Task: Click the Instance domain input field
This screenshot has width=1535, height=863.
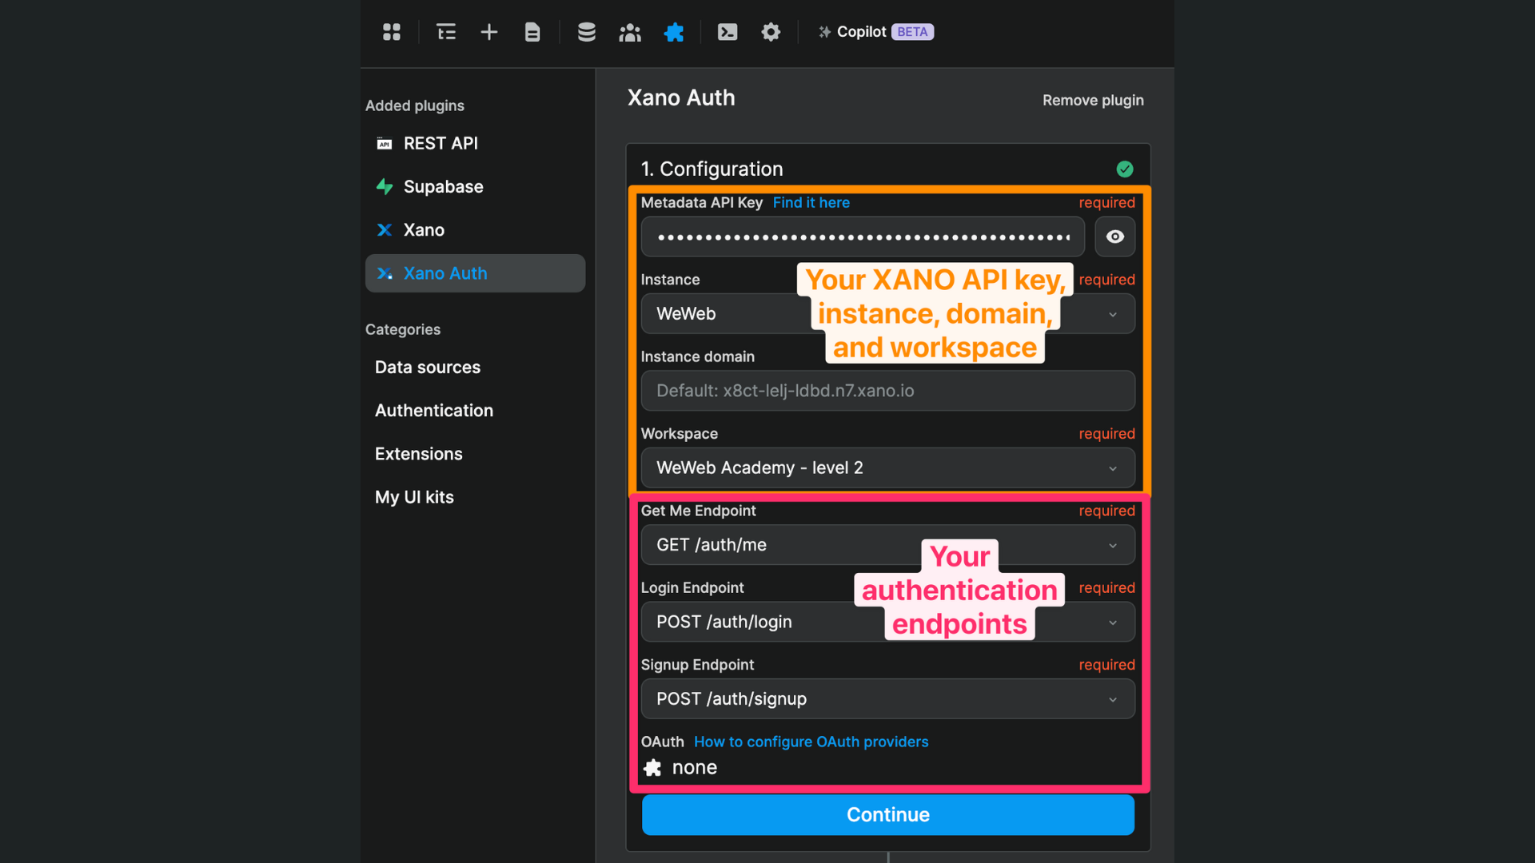Action: coord(887,391)
